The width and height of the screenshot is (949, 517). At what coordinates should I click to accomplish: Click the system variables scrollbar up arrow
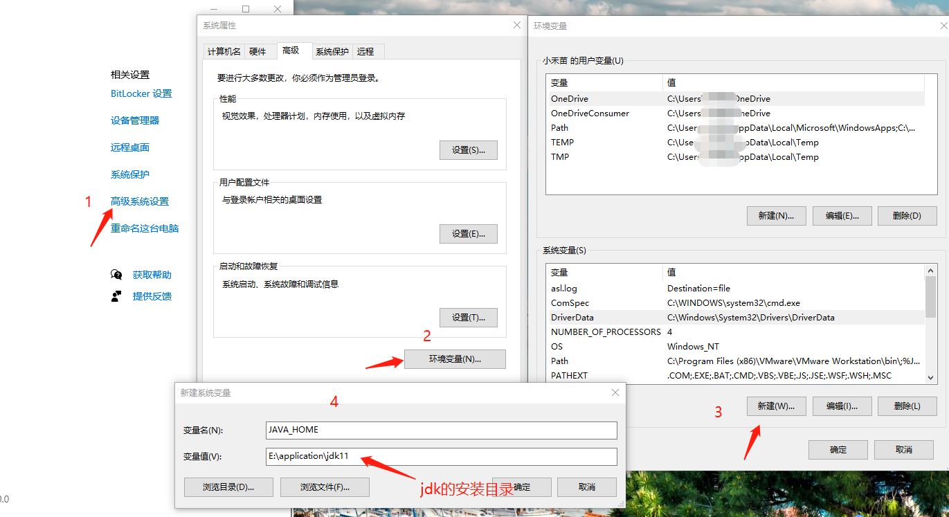point(930,271)
